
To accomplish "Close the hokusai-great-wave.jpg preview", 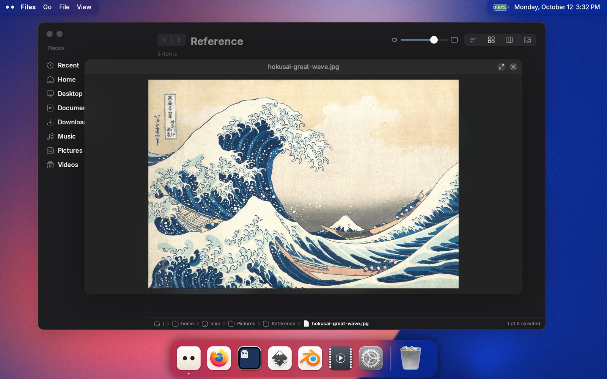I will [x=513, y=67].
